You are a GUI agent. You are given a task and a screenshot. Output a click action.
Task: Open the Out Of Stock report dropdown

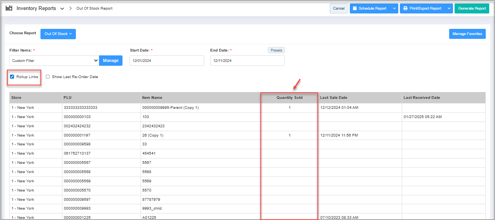(58, 34)
